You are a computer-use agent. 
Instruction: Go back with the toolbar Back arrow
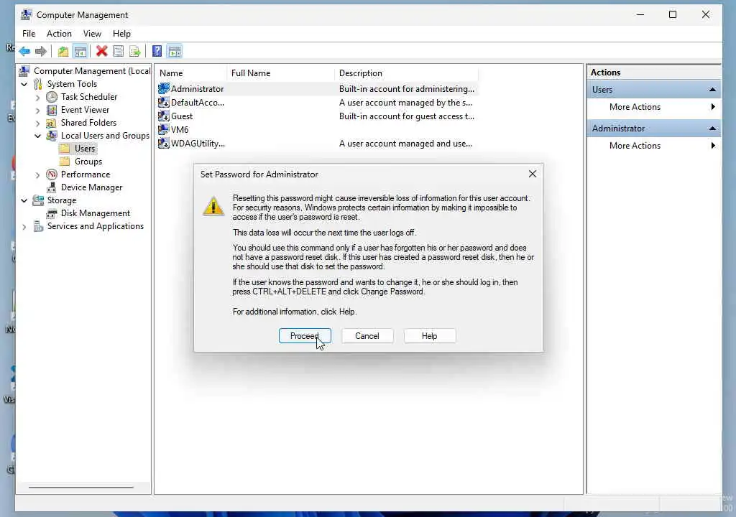coord(25,51)
